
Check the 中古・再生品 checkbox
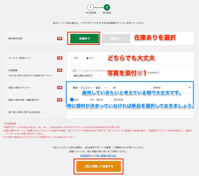[88, 100]
